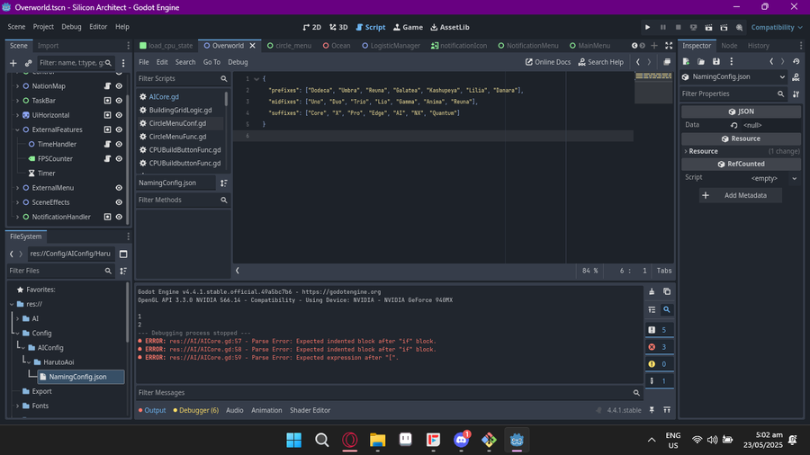
Task: Open the Debugger (6) panel
Action: click(196, 410)
